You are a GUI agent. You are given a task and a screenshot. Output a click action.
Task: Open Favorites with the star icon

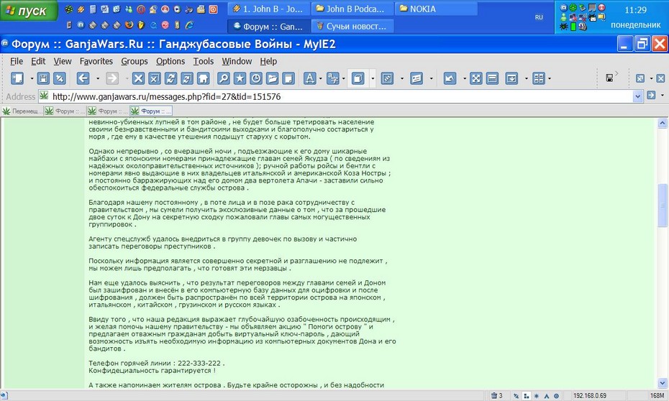click(x=240, y=78)
